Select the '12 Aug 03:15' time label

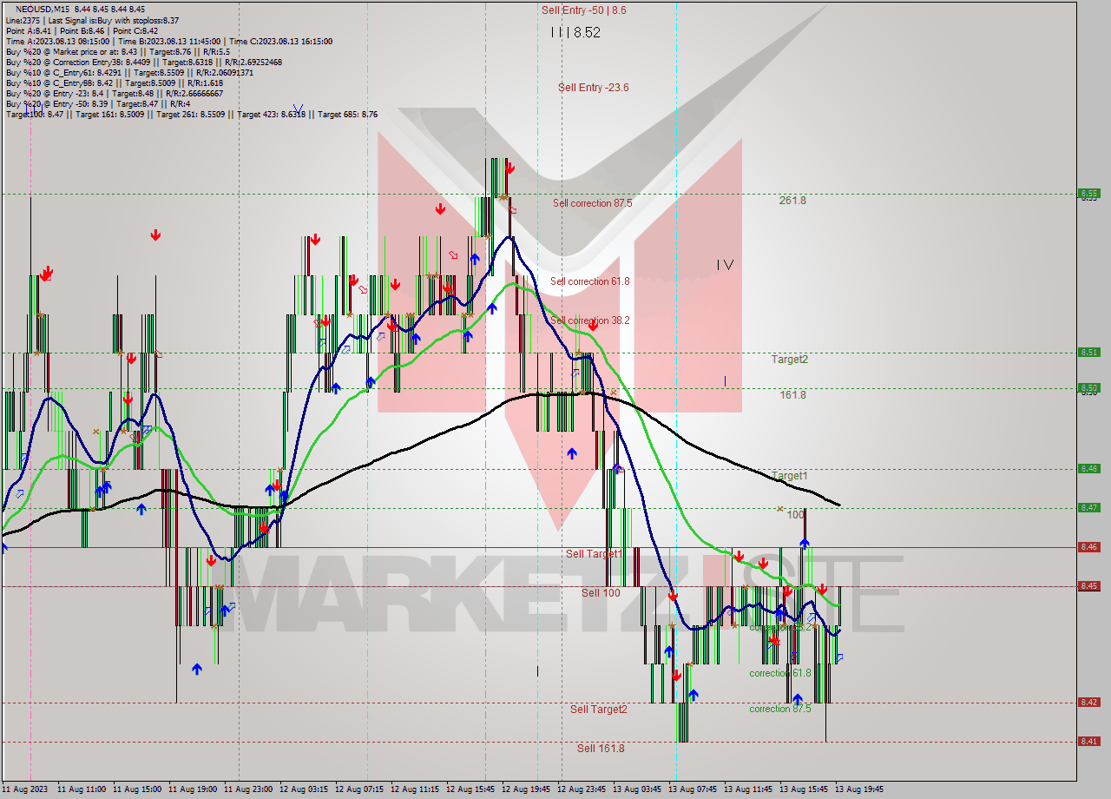coord(304,789)
